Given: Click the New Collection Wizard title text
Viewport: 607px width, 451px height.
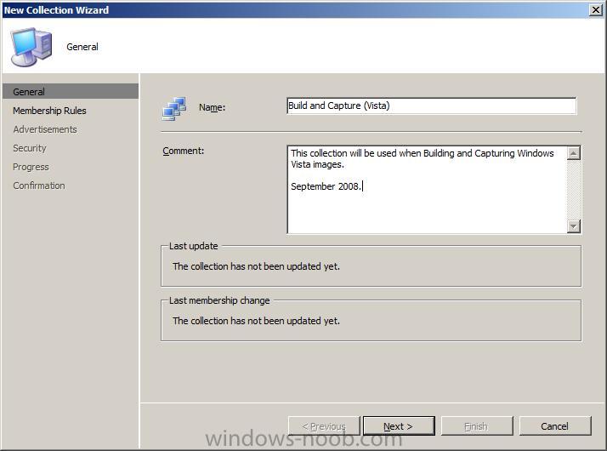Looking at the screenshot, I should coord(56,10).
